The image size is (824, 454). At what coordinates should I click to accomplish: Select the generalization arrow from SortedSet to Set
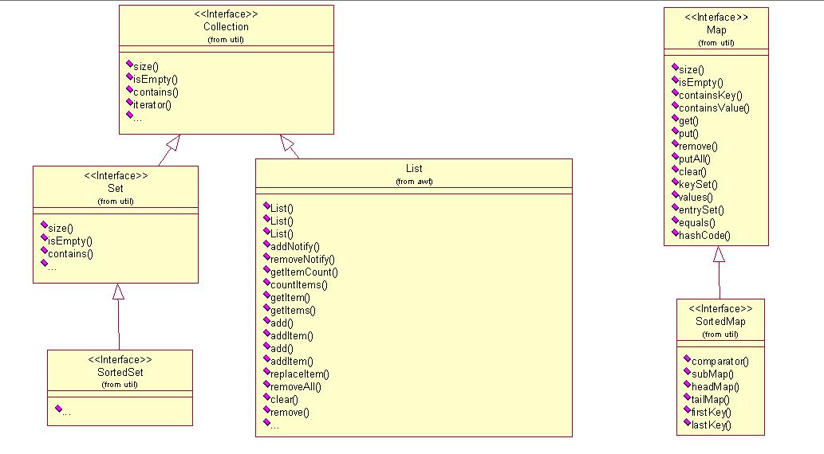click(x=119, y=316)
